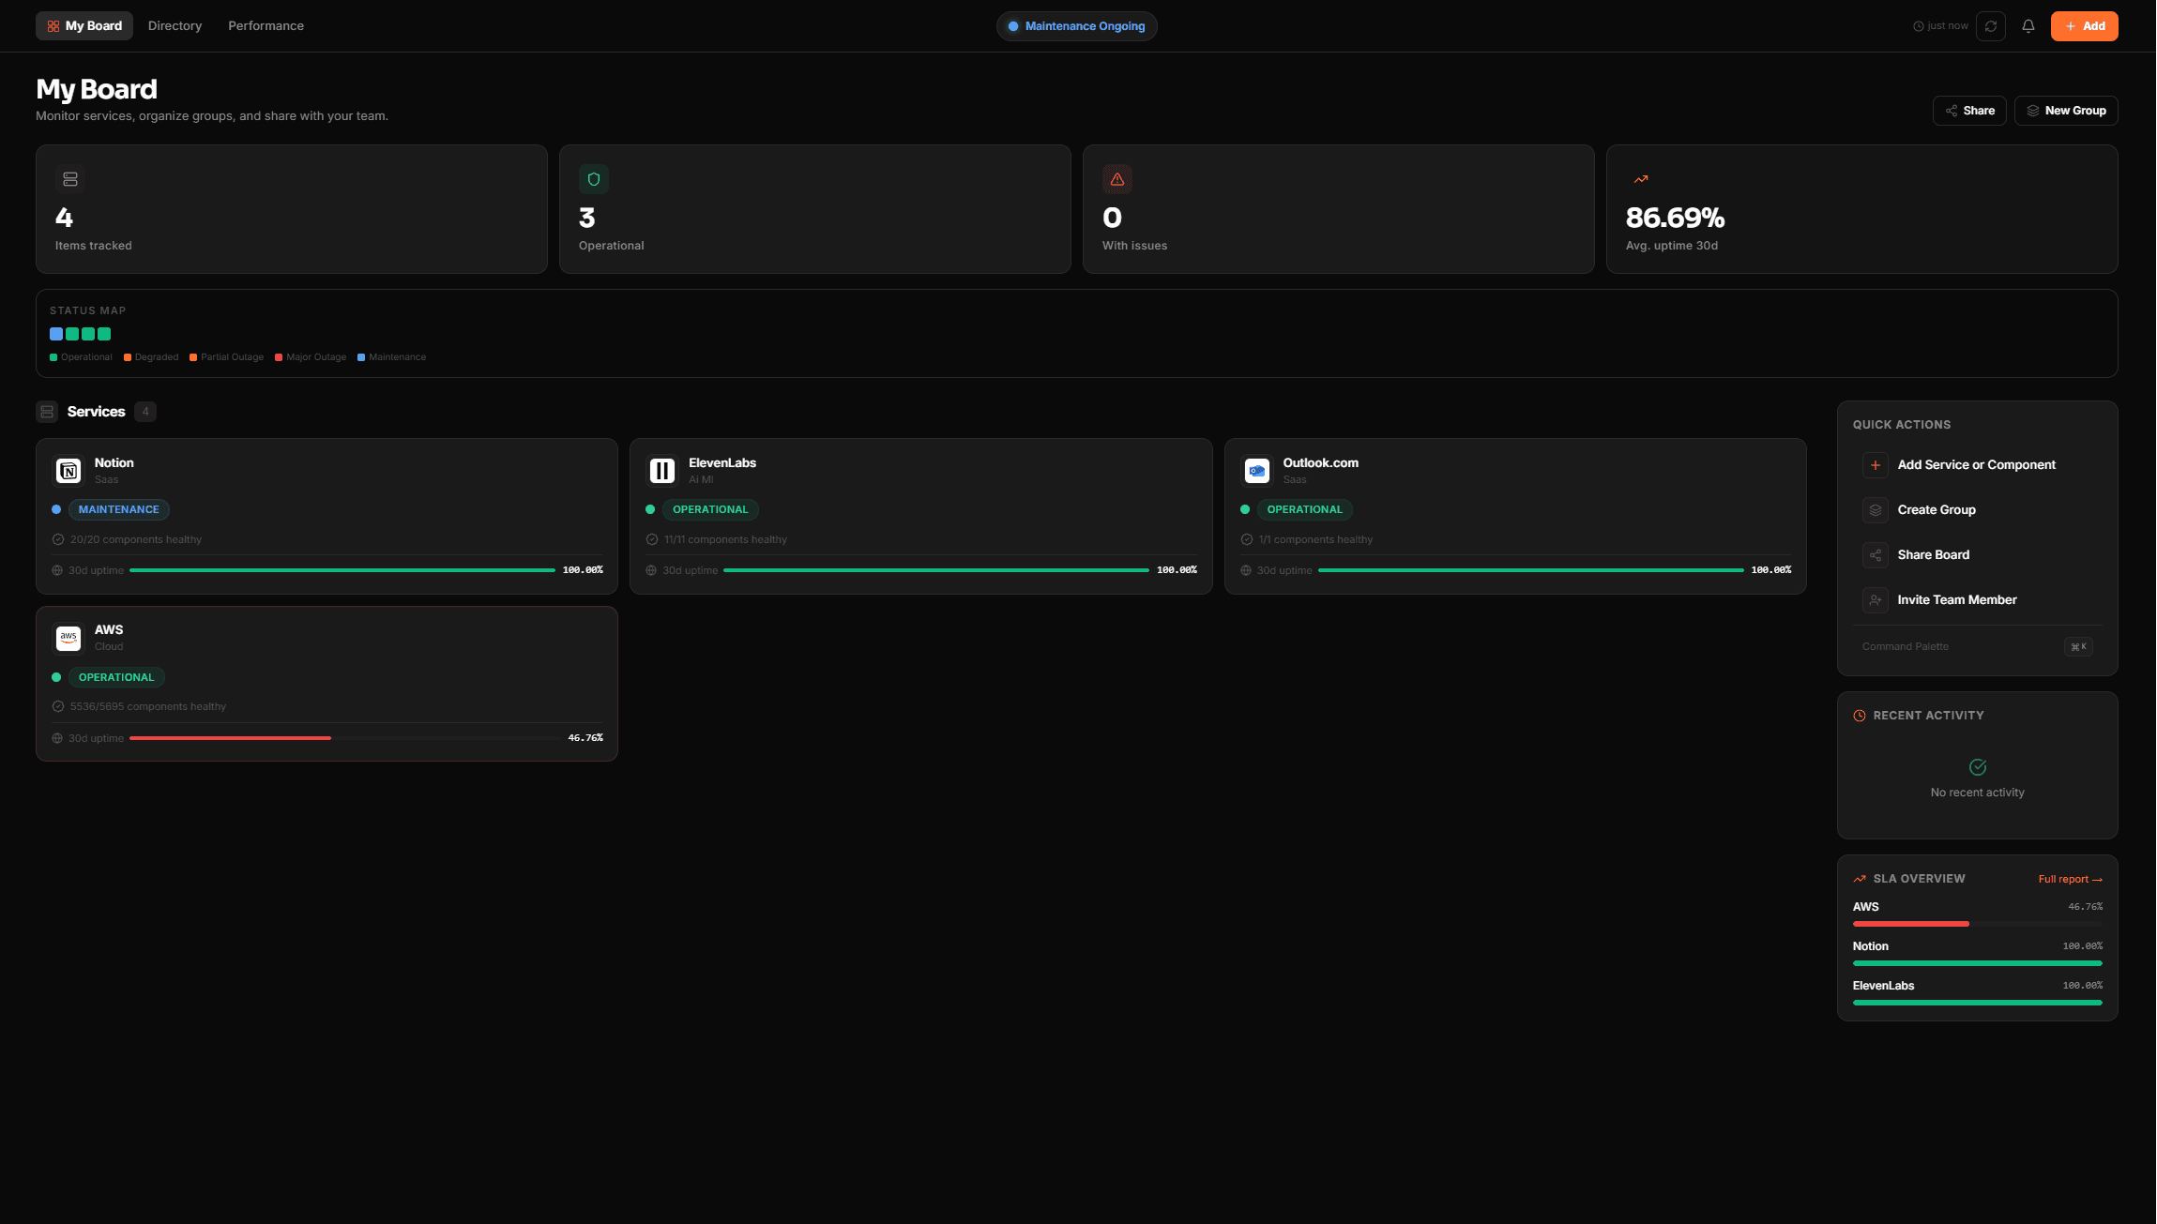2157x1224 pixels.
Task: Expand the Services section header
Action: click(95, 411)
